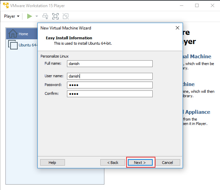Close the New Virtual Machine Wizard dialog

click(x=177, y=28)
